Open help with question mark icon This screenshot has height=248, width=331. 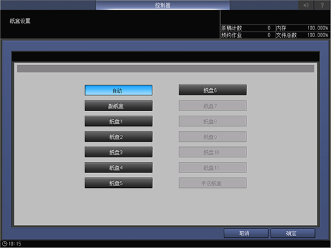pyautogui.click(x=322, y=5)
